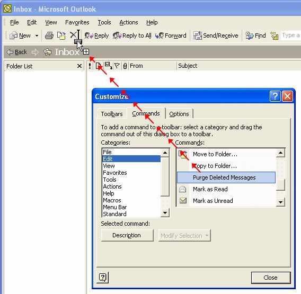This screenshot has height=294, width=301.
Task: Sort by Icon column header
Action: (x=98, y=66)
